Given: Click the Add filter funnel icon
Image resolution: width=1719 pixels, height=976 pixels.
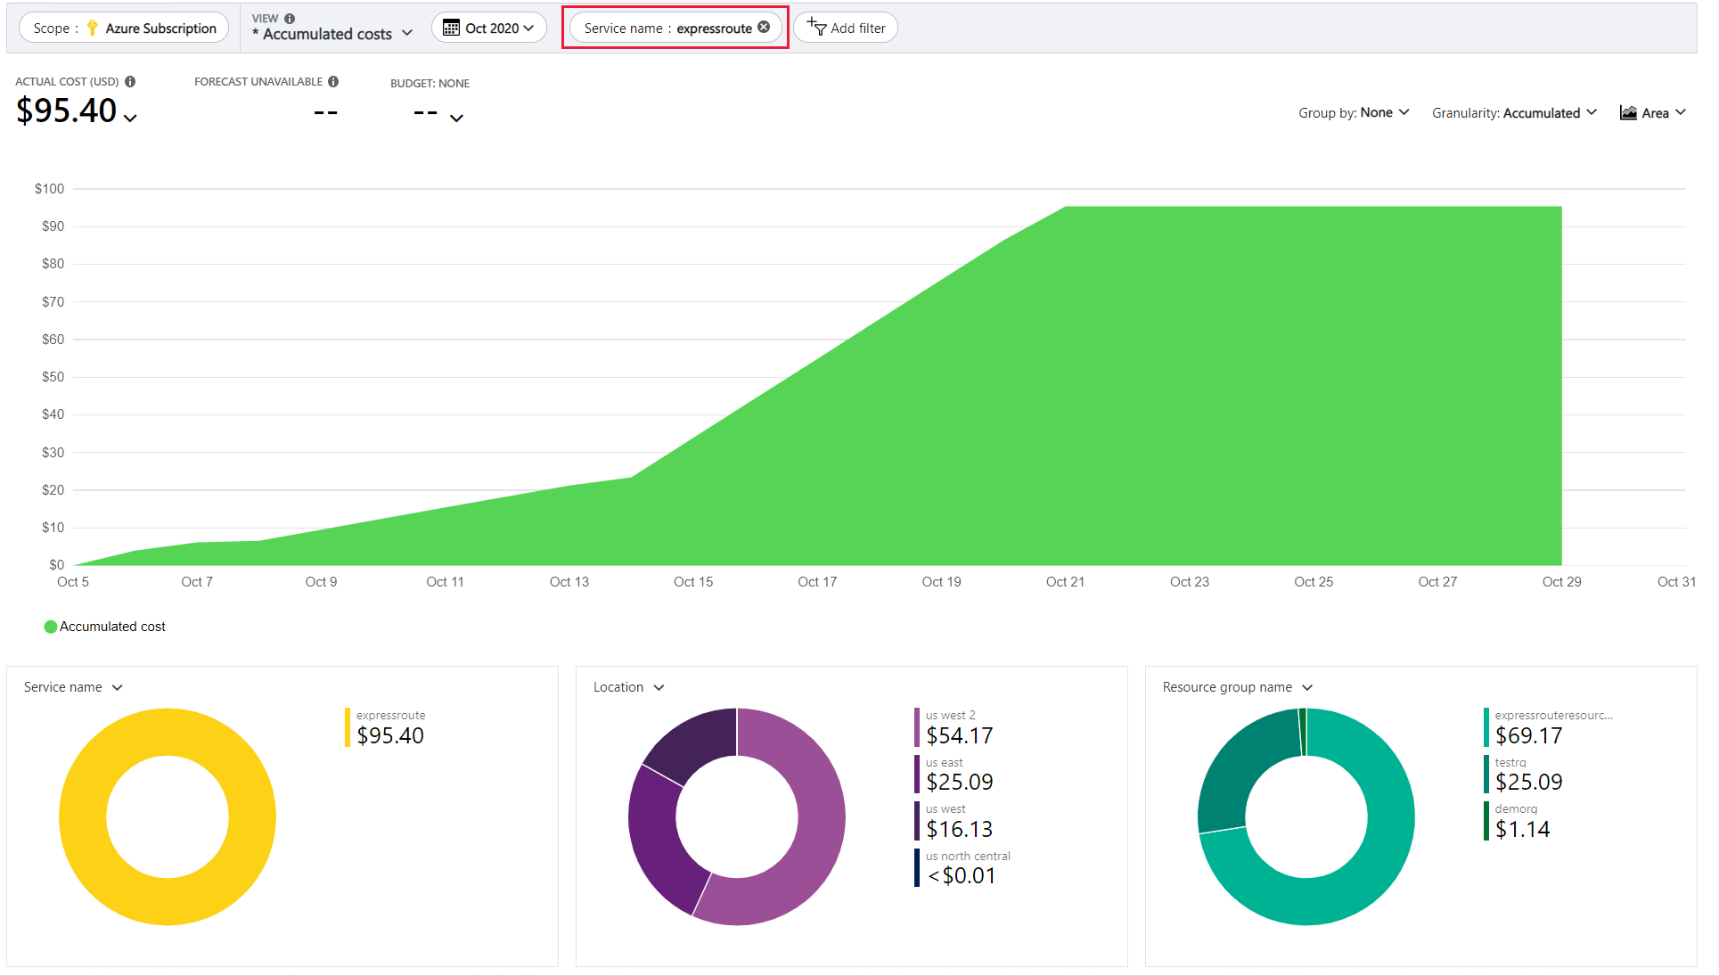Looking at the screenshot, I should click(816, 28).
